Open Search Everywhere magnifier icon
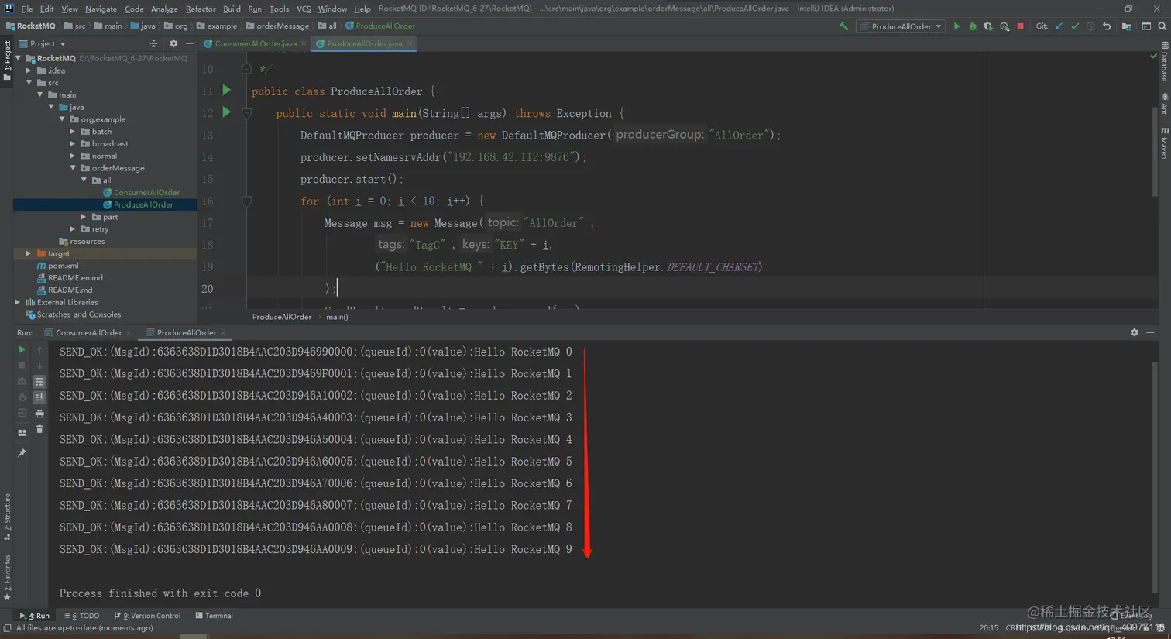The height and width of the screenshot is (639, 1171). tap(1162, 26)
